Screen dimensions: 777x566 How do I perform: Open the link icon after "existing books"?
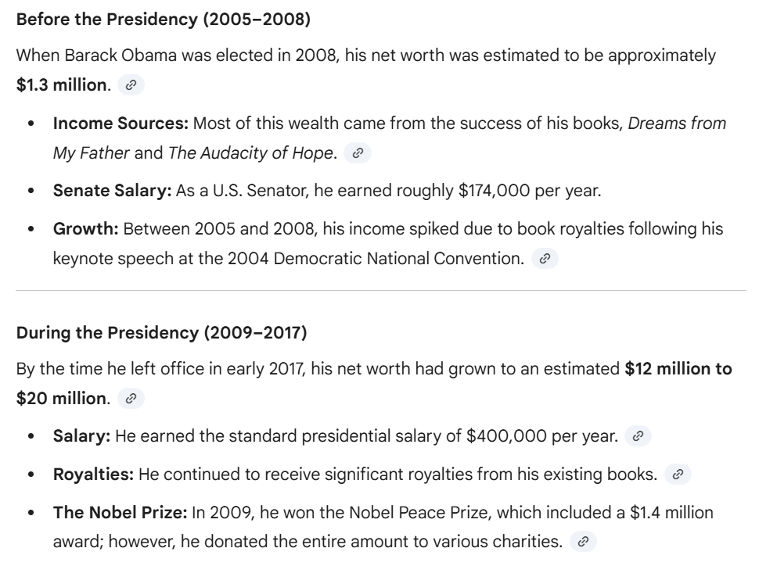click(678, 475)
